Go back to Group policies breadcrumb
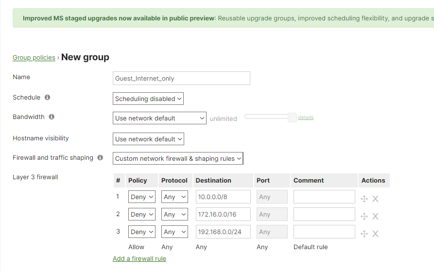This screenshot has width=434, height=271. (x=34, y=58)
